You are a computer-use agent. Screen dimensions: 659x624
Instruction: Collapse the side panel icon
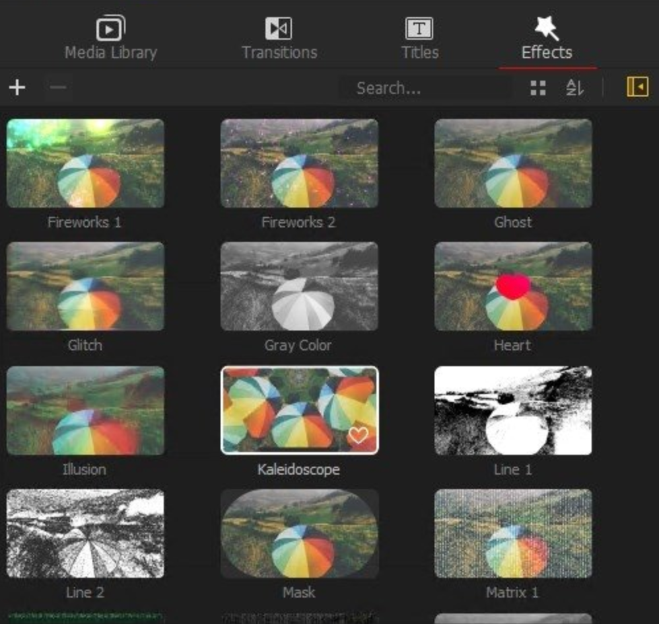pyautogui.click(x=637, y=87)
